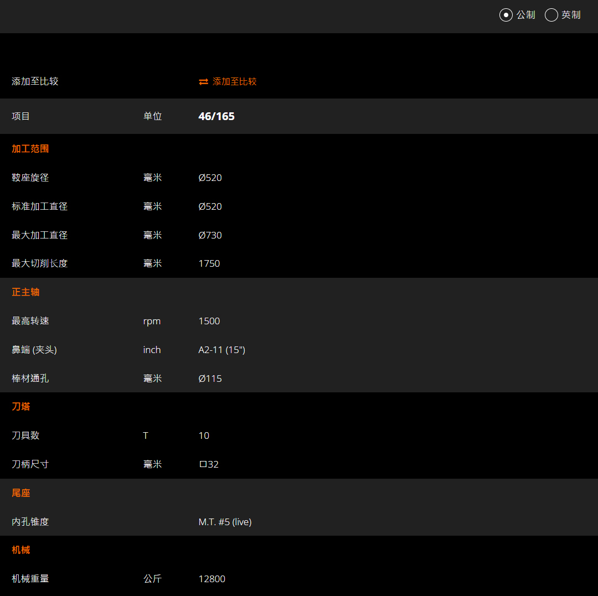
Task: Select the 46/165 model column heading
Action: [216, 116]
